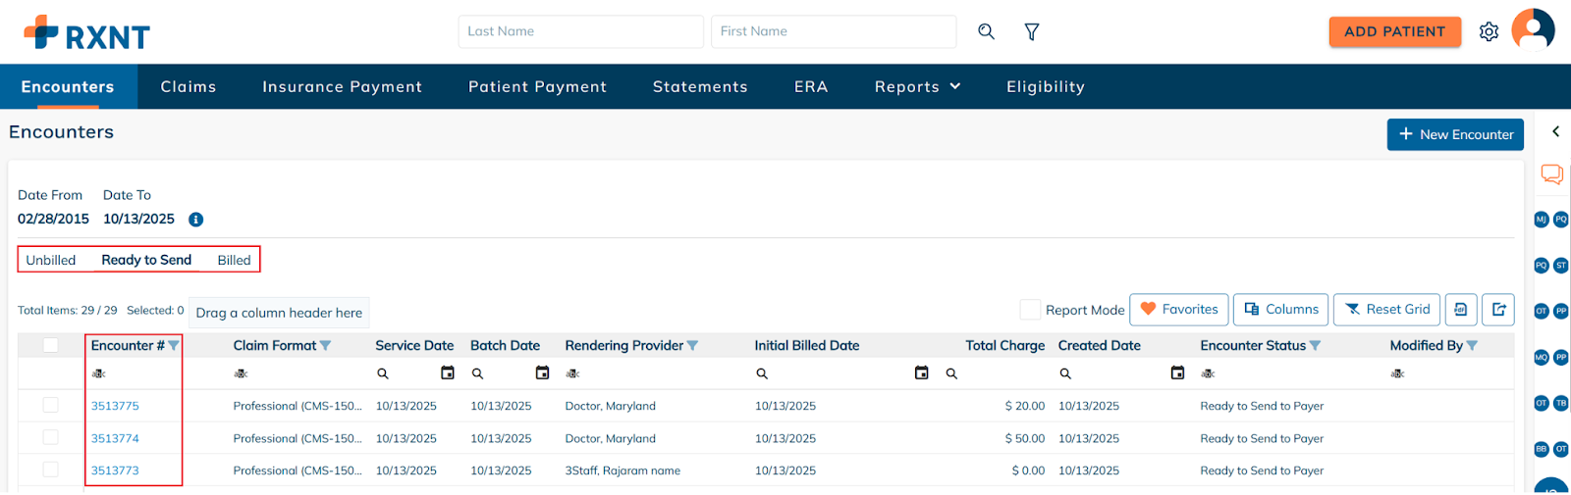Select checkbox for encounter 3513774
This screenshot has width=1571, height=495.
51,437
